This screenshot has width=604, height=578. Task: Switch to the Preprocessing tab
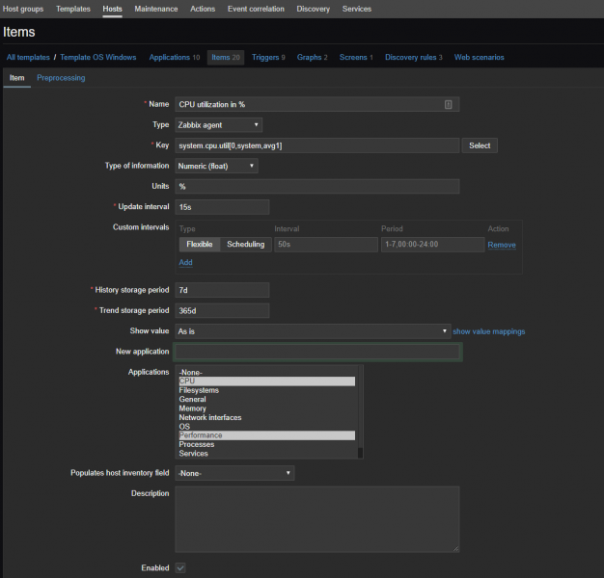click(61, 78)
